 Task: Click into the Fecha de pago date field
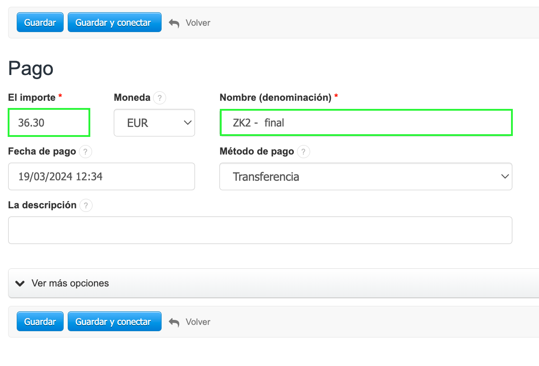pos(102,177)
